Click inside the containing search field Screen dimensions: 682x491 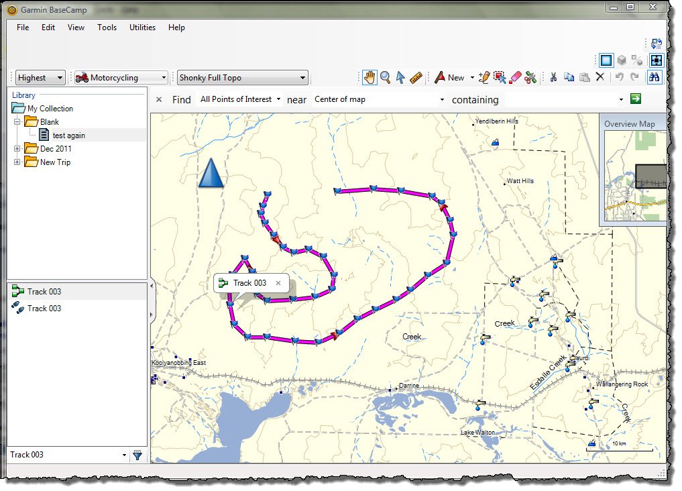click(560, 99)
